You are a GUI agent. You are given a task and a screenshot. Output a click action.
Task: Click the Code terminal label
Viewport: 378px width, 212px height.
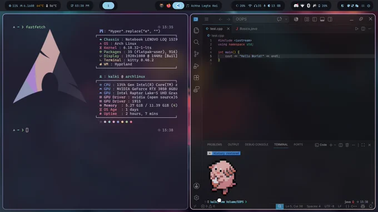coord(321,145)
